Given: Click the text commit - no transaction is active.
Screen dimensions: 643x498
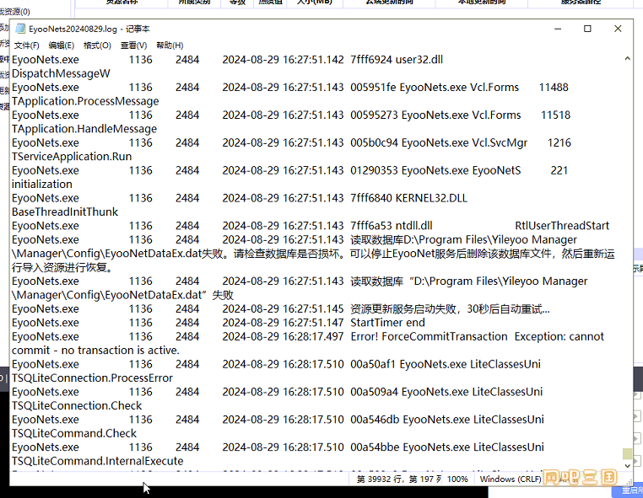Looking at the screenshot, I should click(x=95, y=351).
